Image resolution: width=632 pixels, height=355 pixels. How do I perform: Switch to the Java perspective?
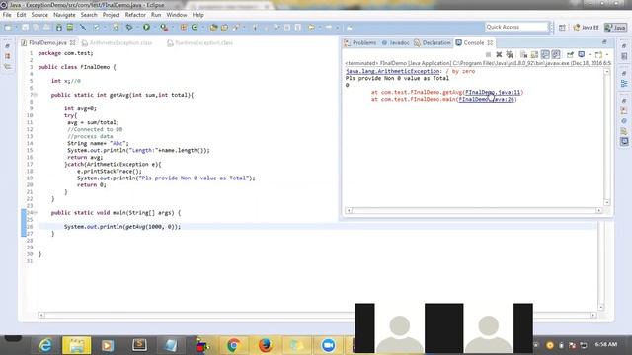[x=616, y=28]
